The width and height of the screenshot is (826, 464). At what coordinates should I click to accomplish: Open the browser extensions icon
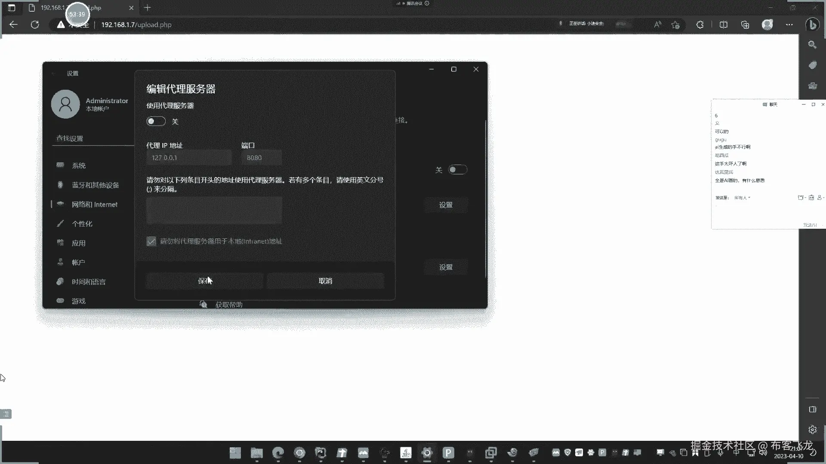700,24
